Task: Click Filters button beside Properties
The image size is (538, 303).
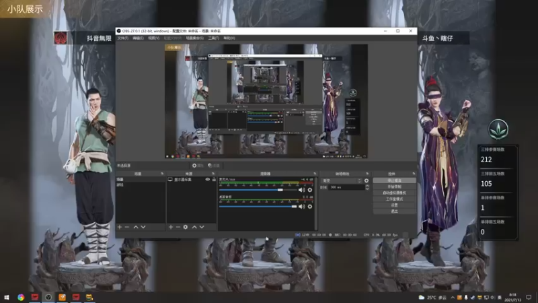Action: pyautogui.click(x=213, y=166)
